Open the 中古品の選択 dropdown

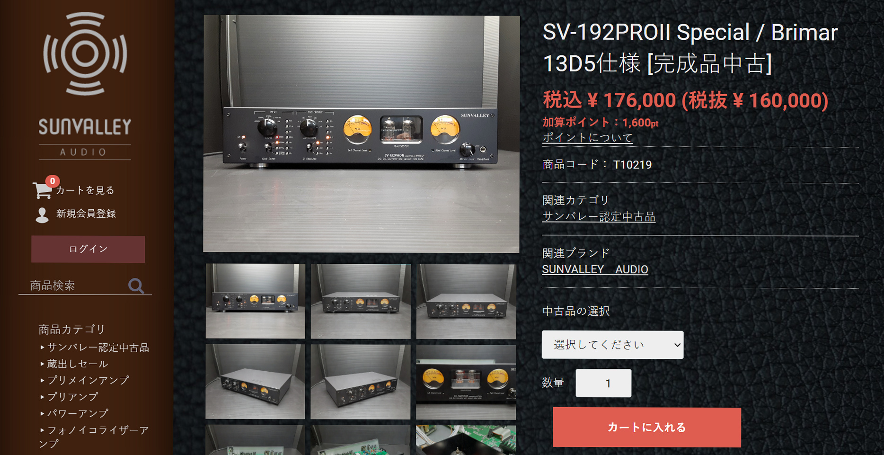(612, 345)
